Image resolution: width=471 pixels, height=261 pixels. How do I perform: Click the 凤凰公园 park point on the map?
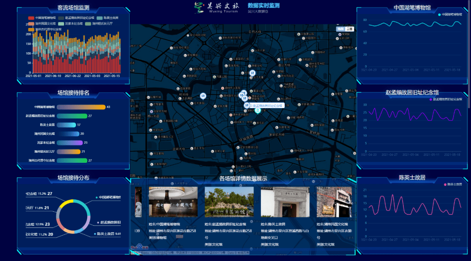215,77
